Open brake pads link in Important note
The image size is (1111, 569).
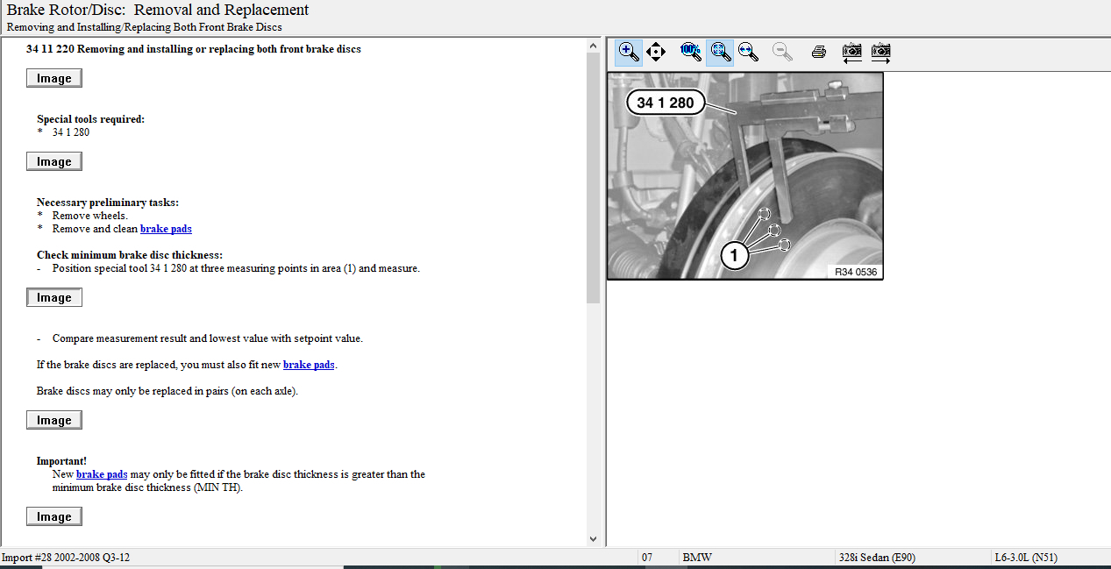(x=102, y=474)
